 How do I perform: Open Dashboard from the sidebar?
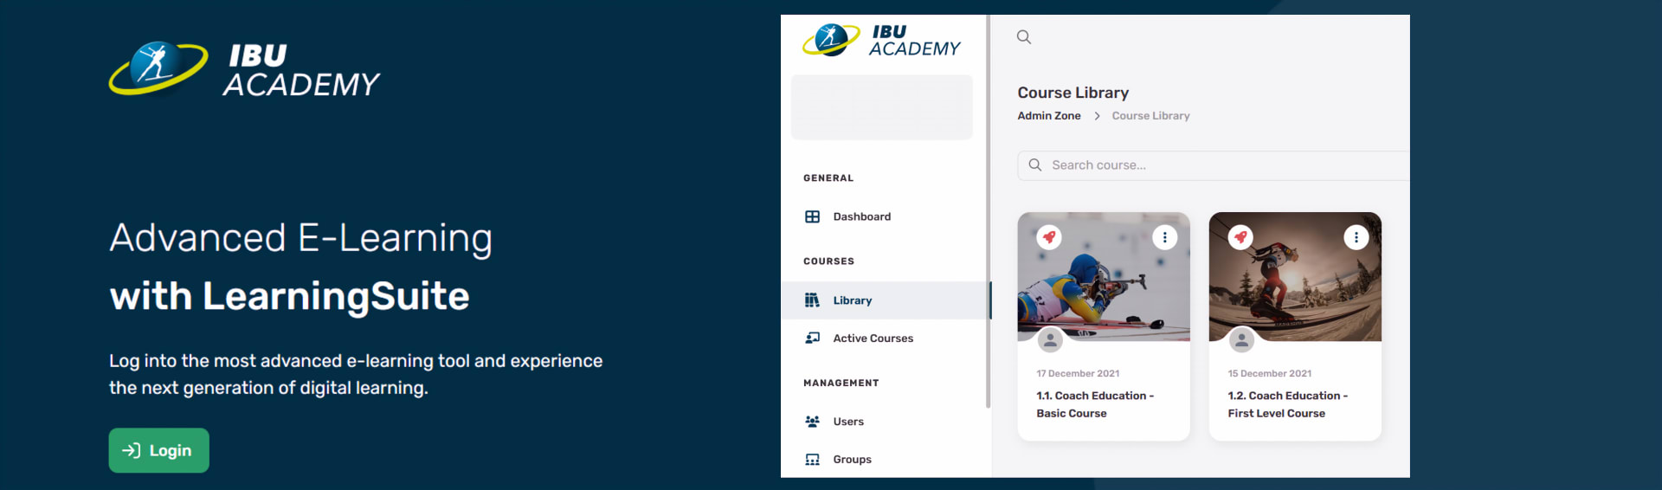(x=861, y=216)
